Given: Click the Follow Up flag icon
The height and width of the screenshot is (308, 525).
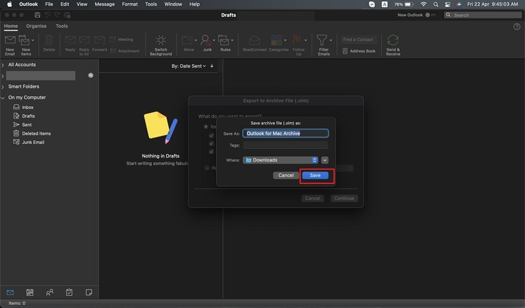Looking at the screenshot, I should pos(296,40).
